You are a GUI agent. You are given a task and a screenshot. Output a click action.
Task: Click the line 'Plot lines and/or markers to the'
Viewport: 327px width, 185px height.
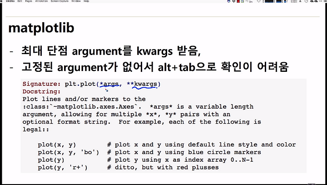pos(84,99)
